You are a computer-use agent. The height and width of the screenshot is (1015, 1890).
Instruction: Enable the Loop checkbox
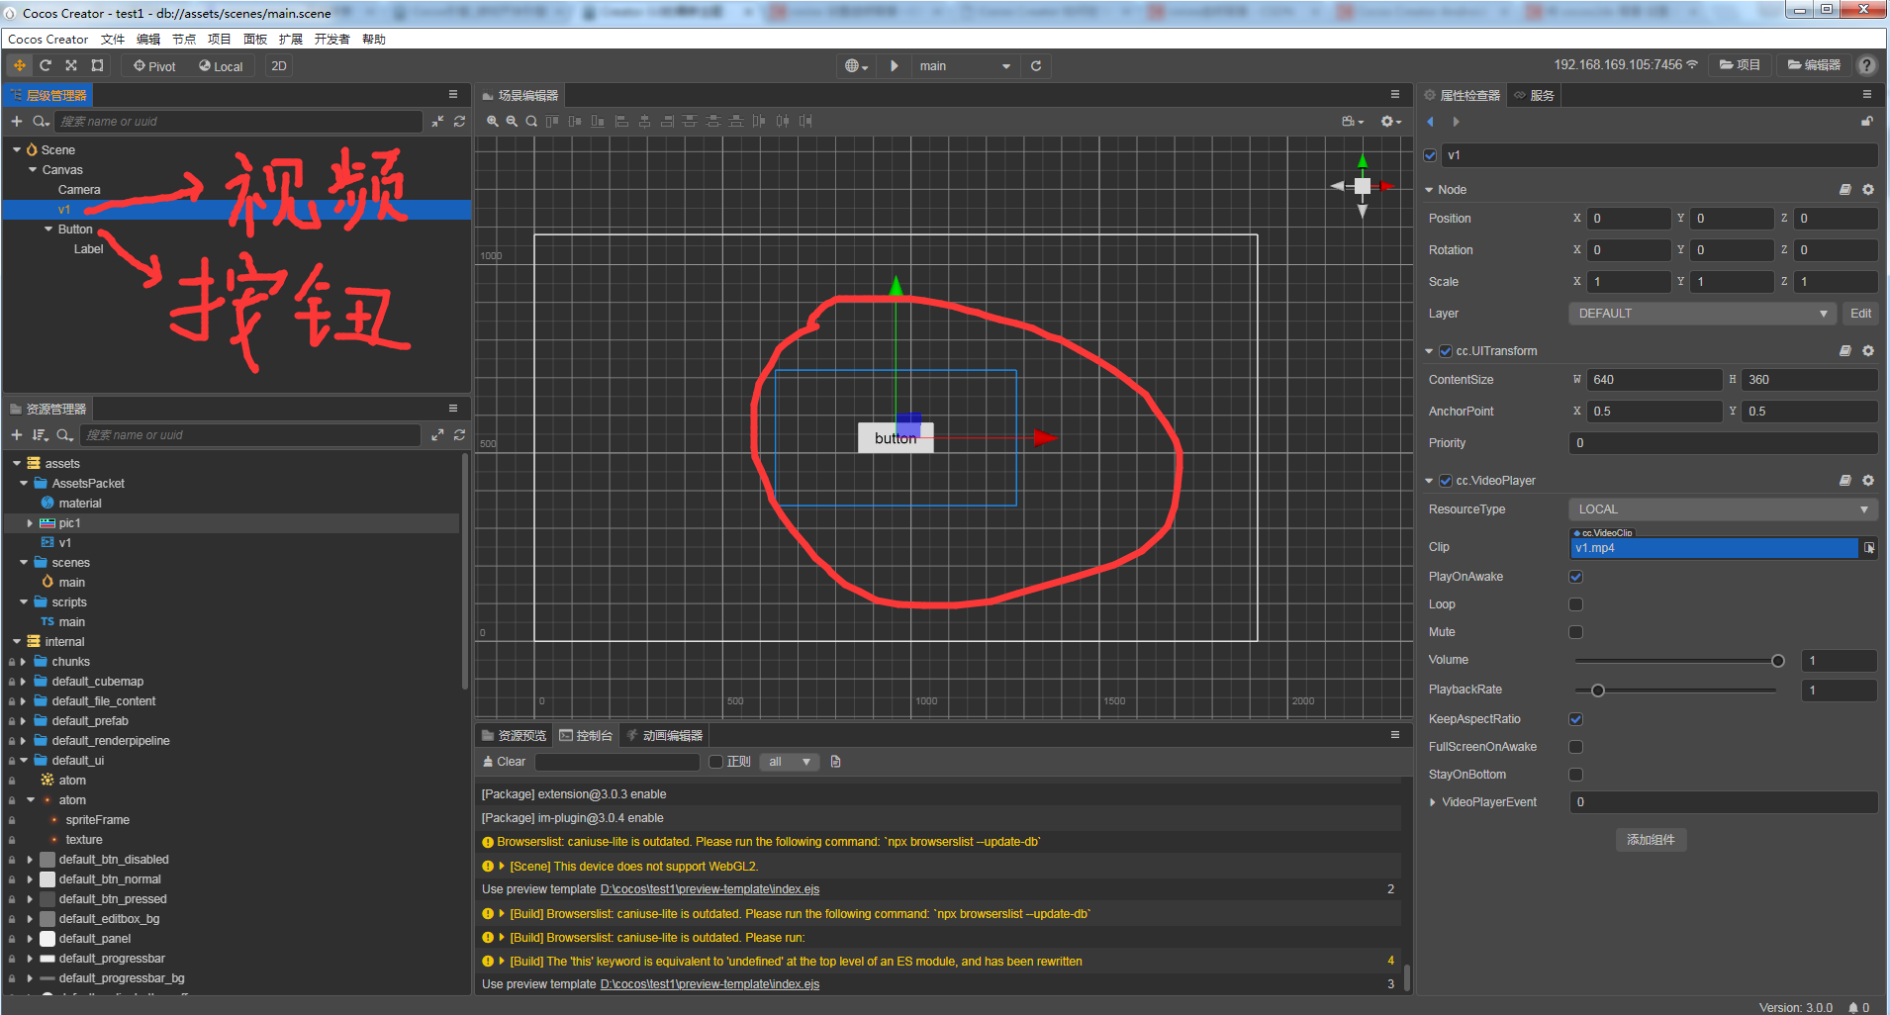[1576, 604]
